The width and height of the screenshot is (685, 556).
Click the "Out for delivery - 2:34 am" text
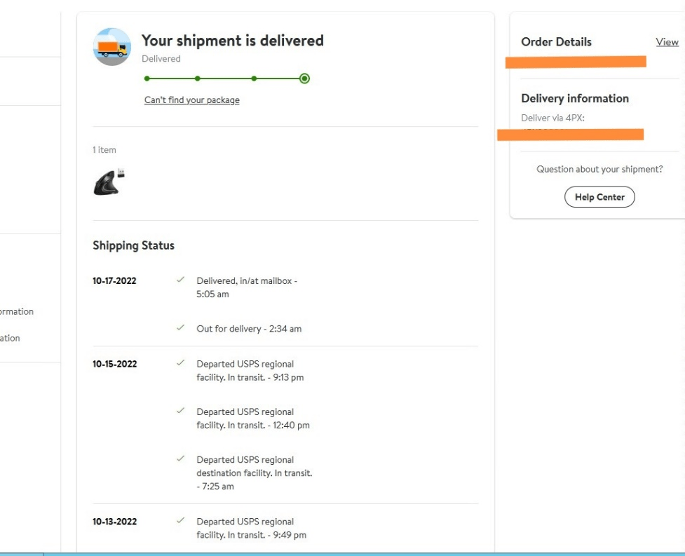coord(249,329)
